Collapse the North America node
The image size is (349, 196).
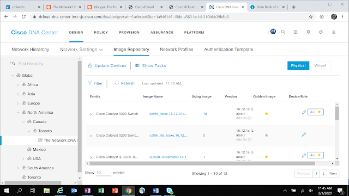tap(18, 113)
